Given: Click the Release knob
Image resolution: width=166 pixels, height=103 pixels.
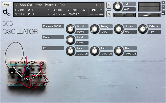Looking at the screenshot, I should 143,29.
